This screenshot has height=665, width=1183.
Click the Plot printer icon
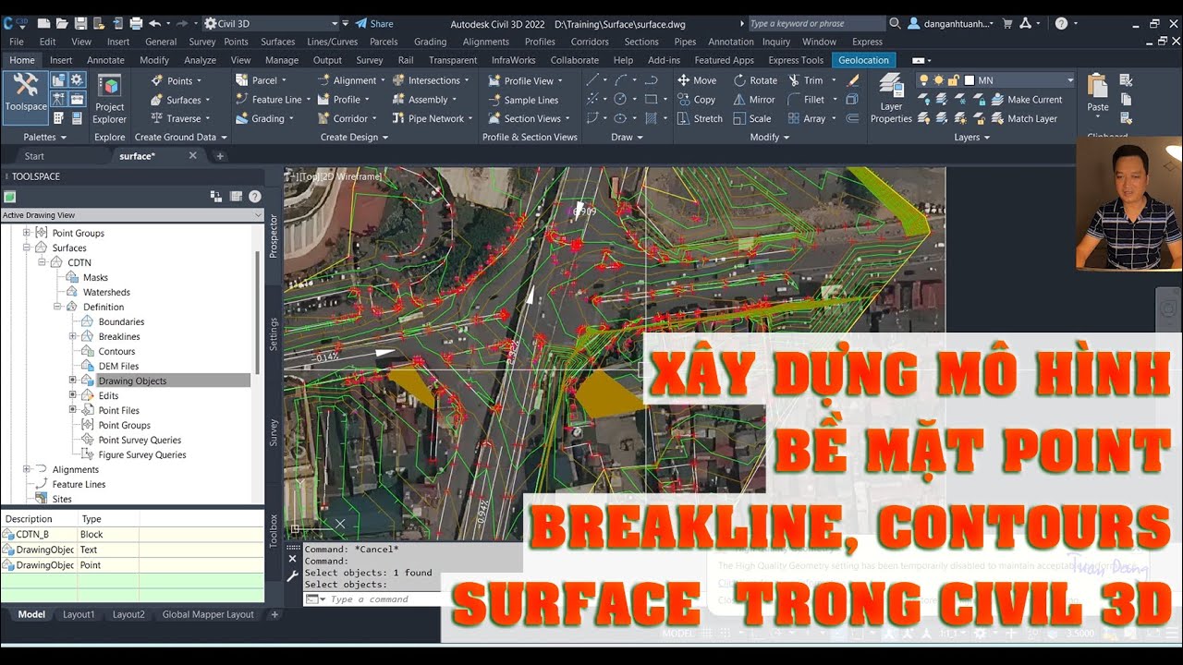tap(136, 23)
